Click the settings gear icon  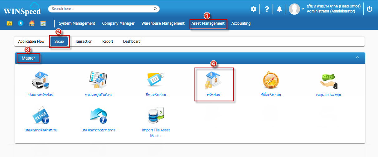pyautogui.click(x=254, y=9)
